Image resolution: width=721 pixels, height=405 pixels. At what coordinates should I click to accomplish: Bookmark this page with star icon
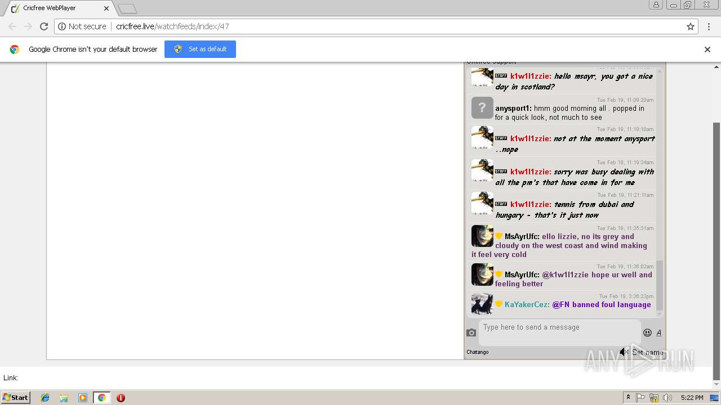(x=691, y=26)
